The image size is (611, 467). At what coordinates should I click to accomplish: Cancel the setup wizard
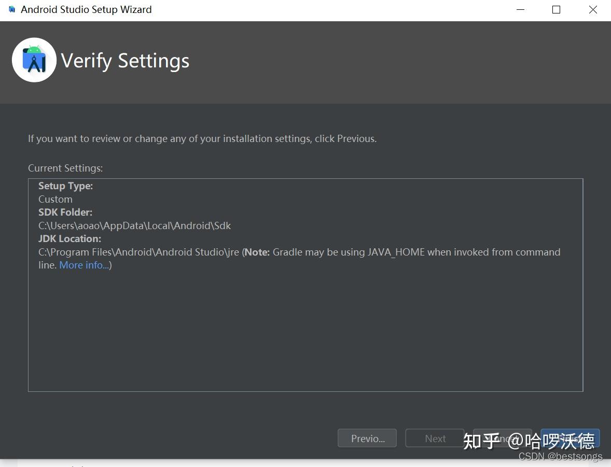502,438
